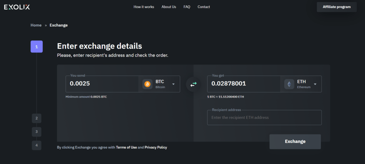365x164 pixels.
Task: Click the Ethereum coin icon
Action: point(289,84)
